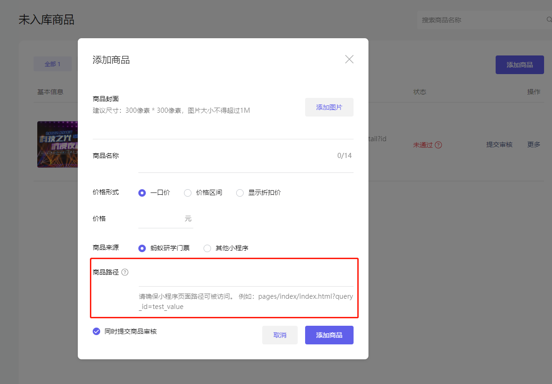Click 状态 column header

pos(420,92)
